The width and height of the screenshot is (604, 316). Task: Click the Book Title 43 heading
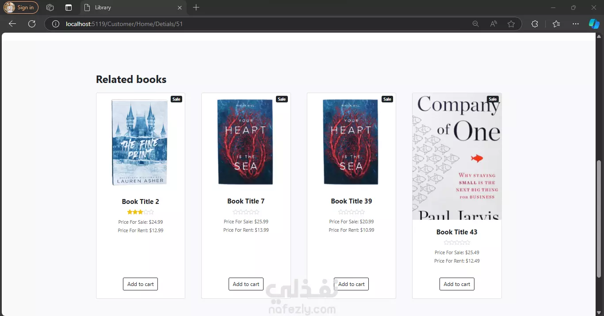coord(457,232)
